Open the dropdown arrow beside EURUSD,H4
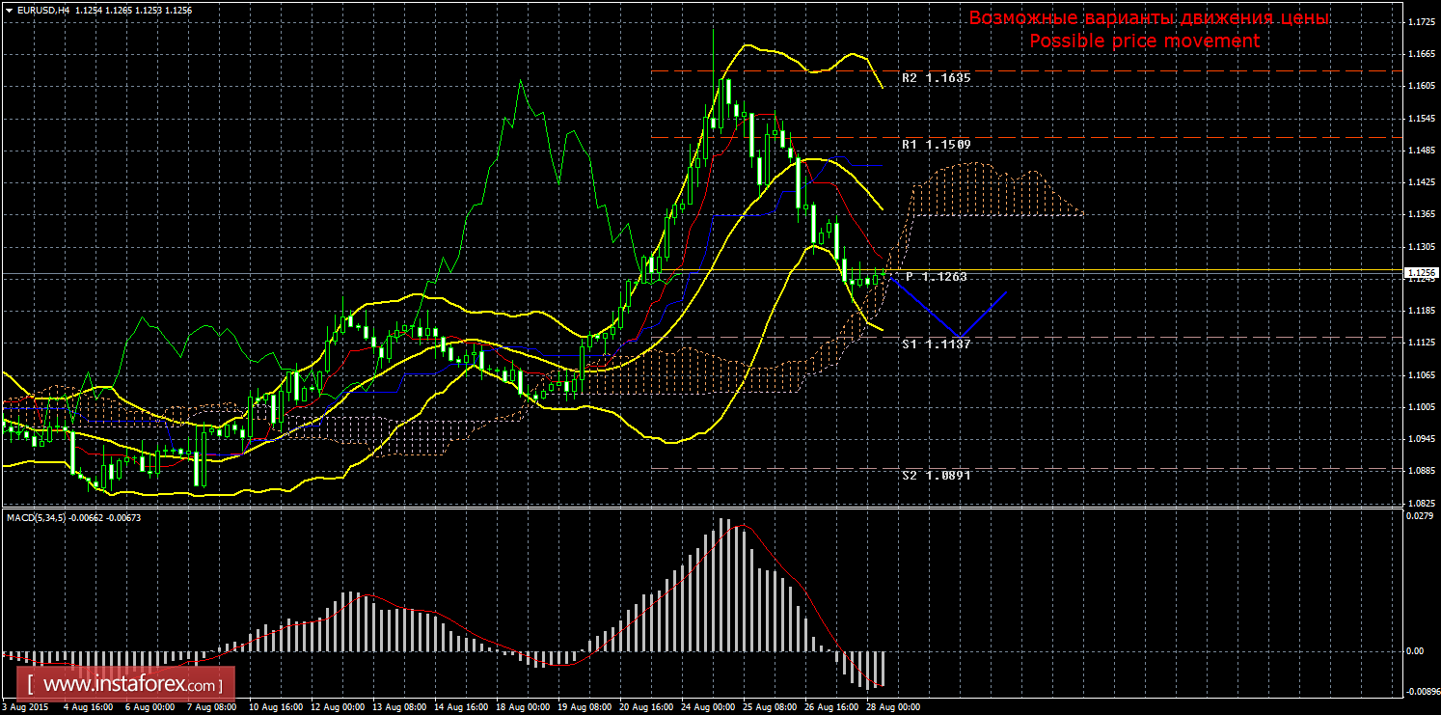 point(9,10)
